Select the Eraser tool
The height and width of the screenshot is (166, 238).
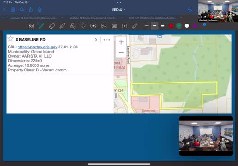(52, 26)
